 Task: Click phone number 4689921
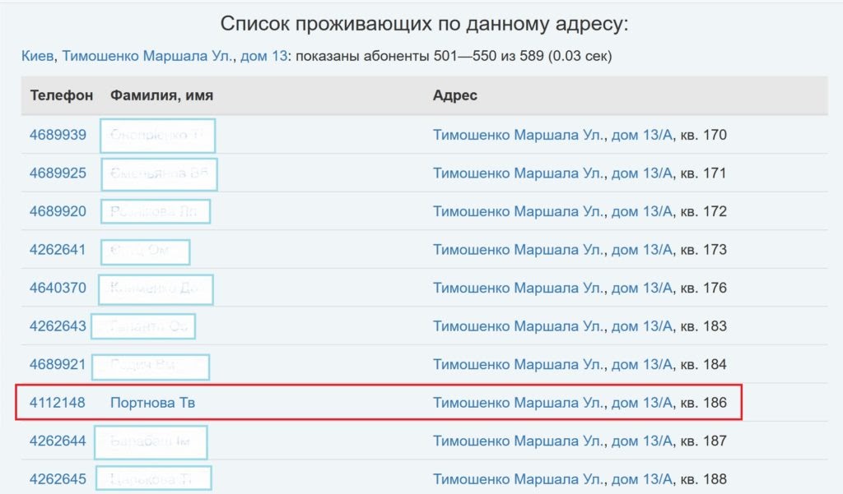coord(58,364)
